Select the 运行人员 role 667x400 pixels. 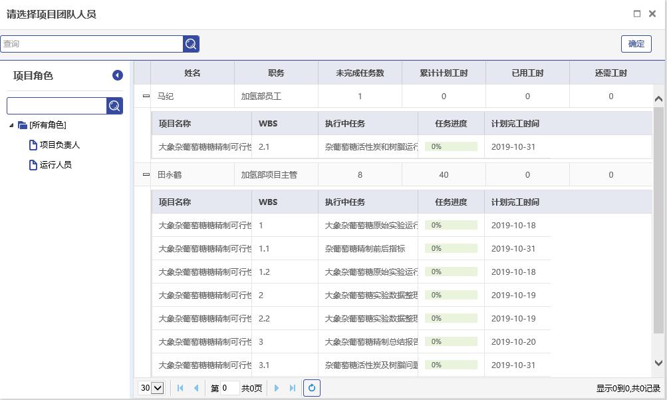coord(55,164)
